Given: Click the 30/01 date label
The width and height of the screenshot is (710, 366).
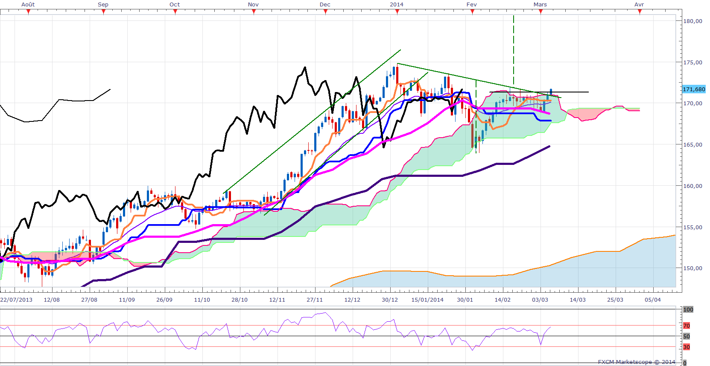Looking at the screenshot, I should coord(465,300).
